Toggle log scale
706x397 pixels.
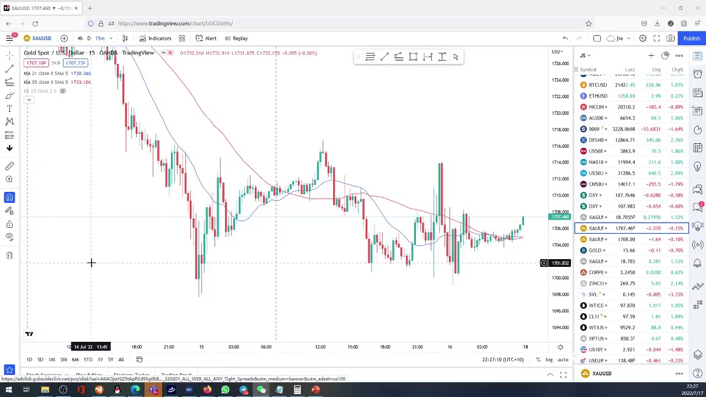(x=549, y=360)
